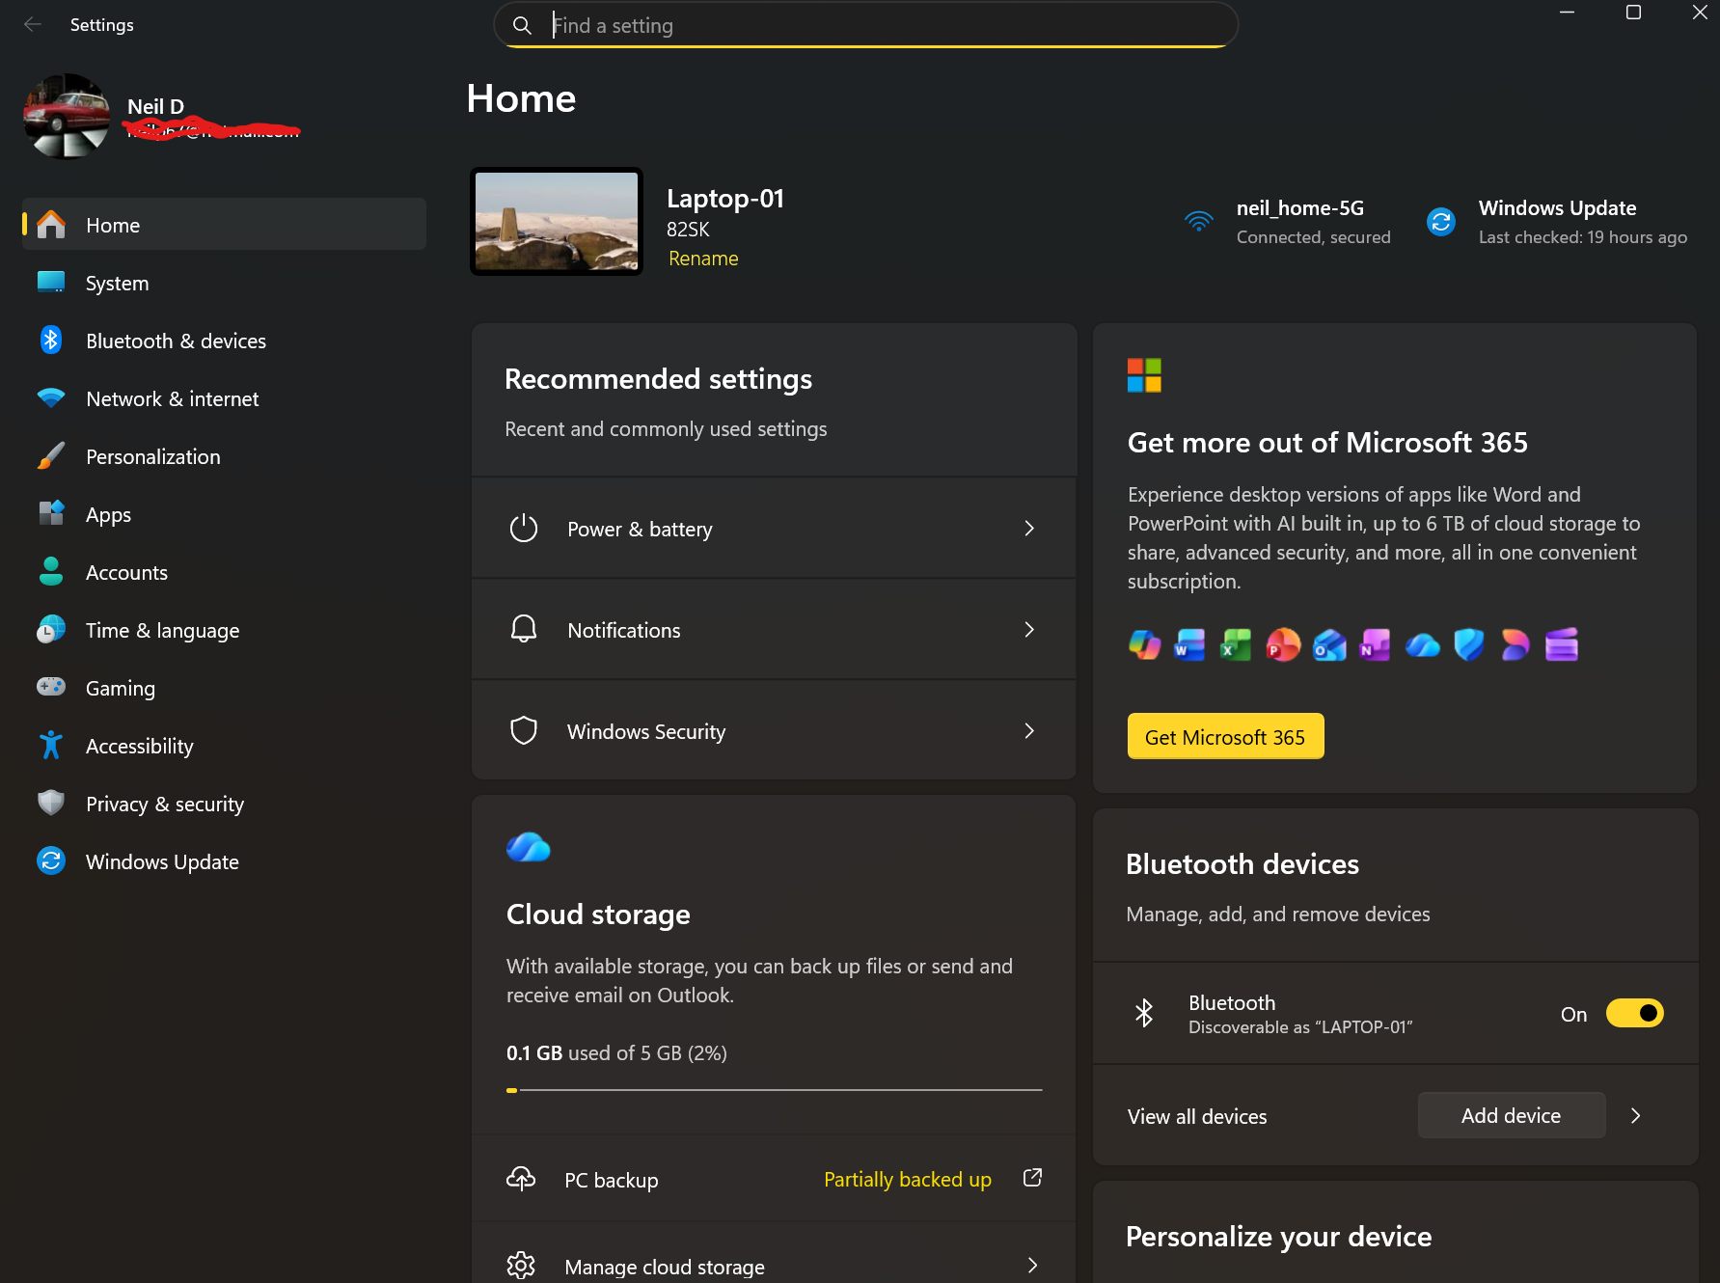
Task: Click the Outlook icon in Microsoft 365 card
Action: click(x=1329, y=644)
